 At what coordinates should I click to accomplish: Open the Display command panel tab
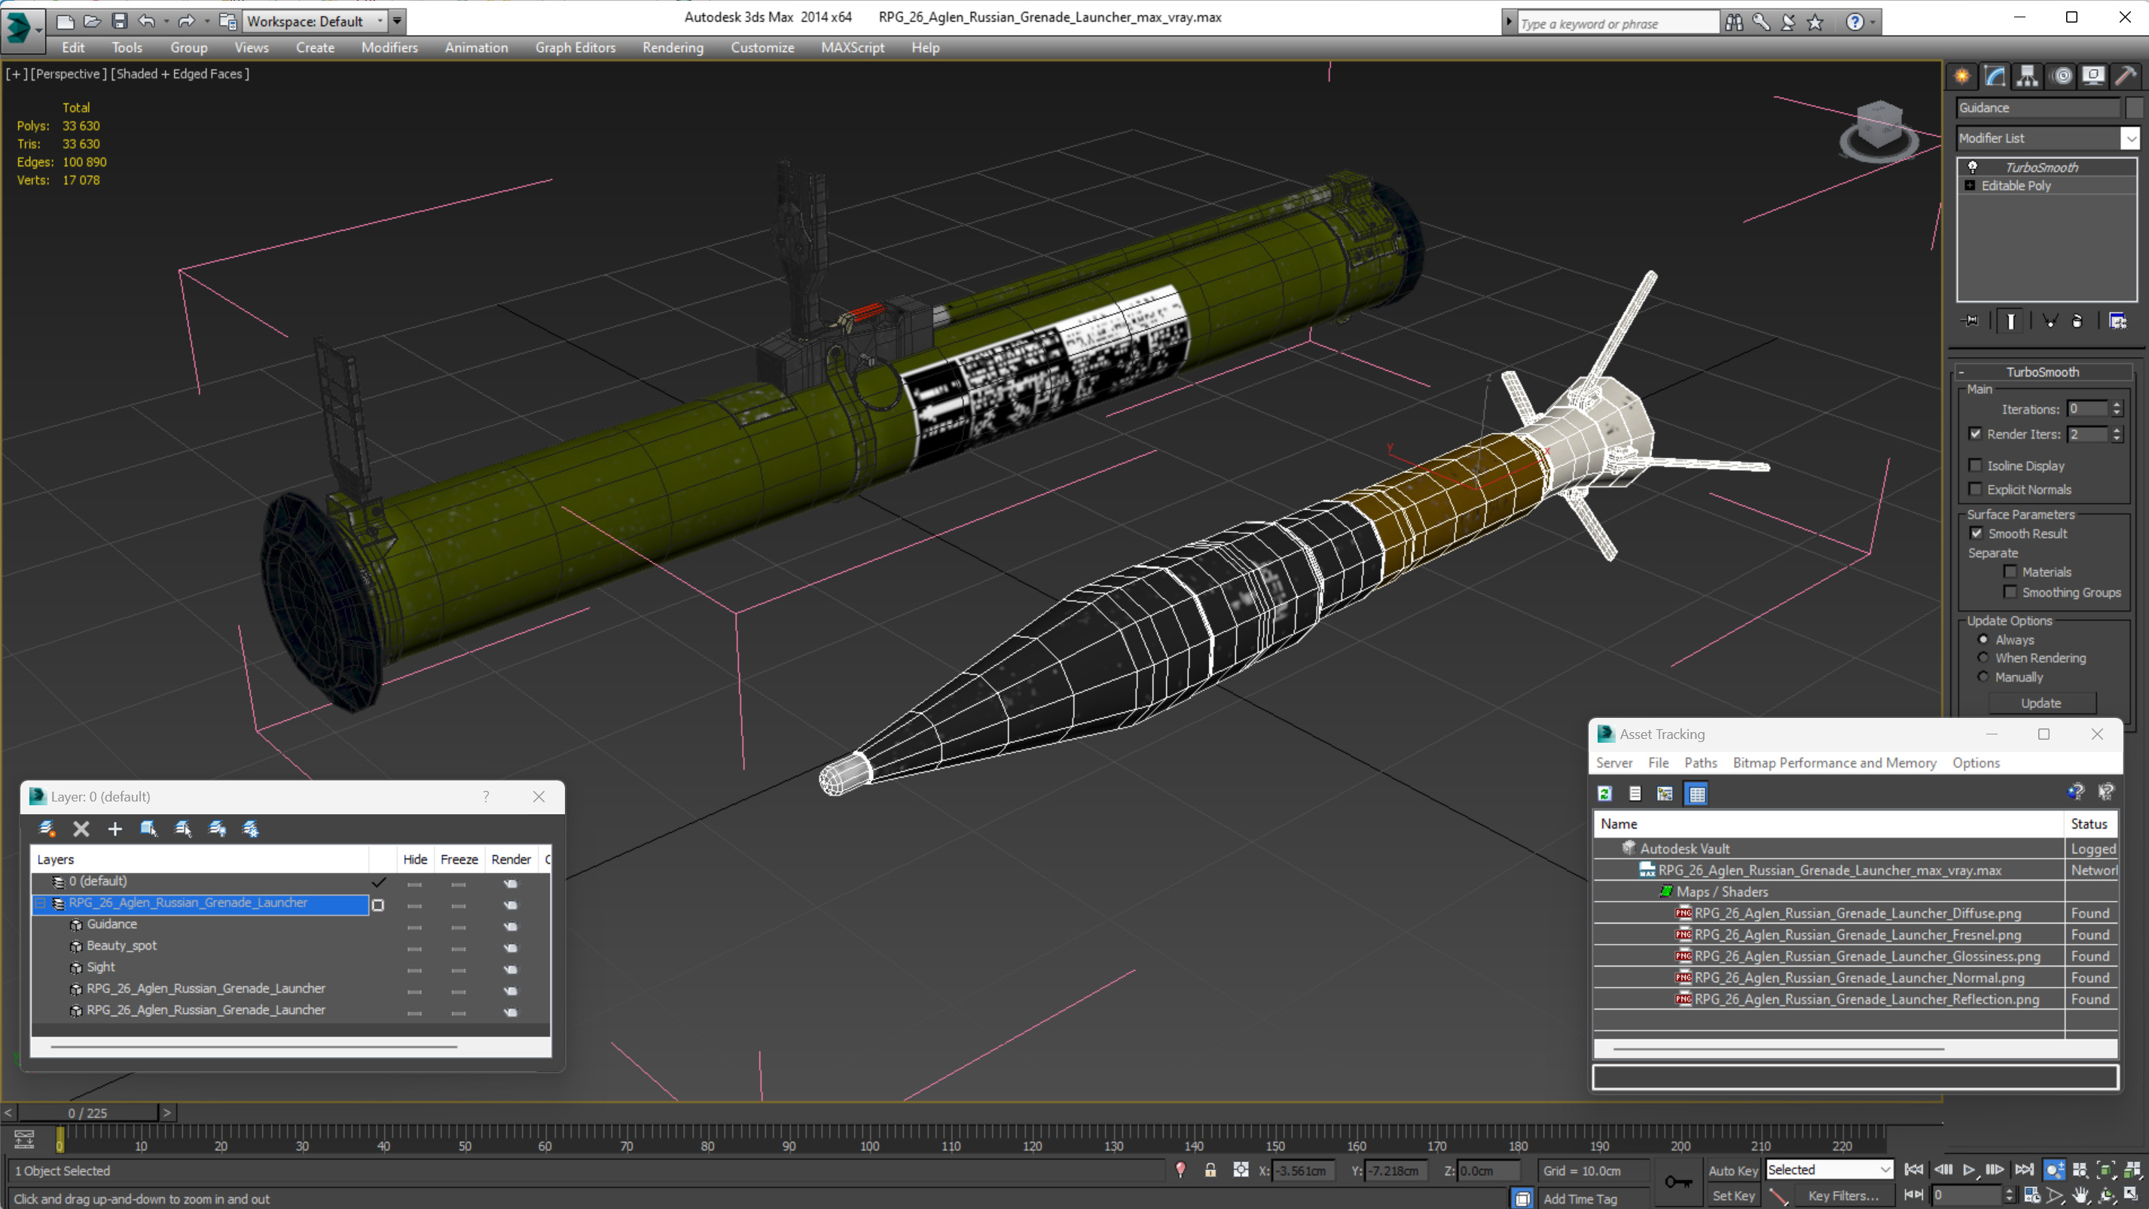point(2093,76)
